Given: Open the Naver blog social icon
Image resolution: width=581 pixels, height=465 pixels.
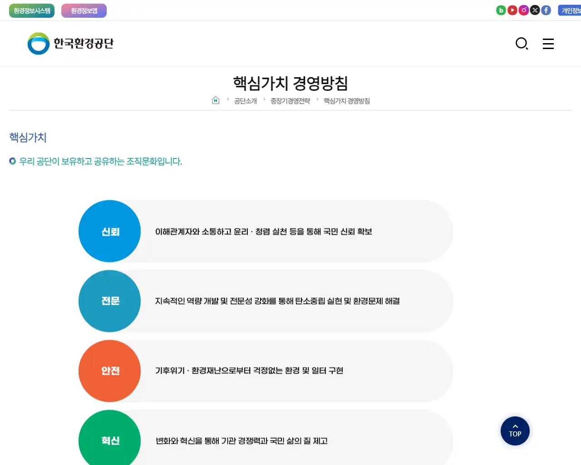Looking at the screenshot, I should click(x=501, y=10).
